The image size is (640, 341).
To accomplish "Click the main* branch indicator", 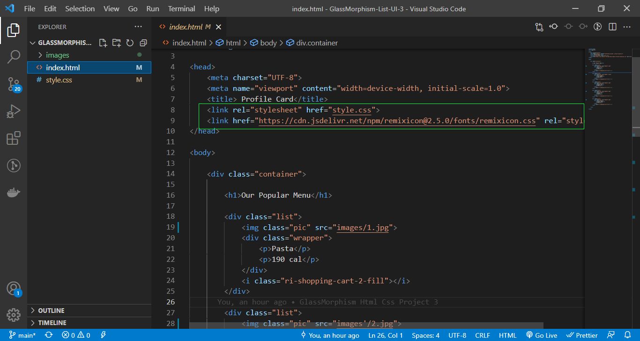I will 22,335.
